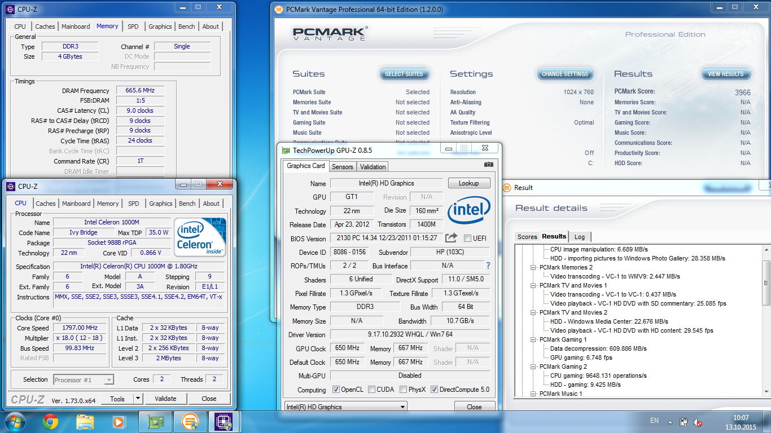
Task: Click the EN language indicator in the taskbar
Action: point(654,421)
